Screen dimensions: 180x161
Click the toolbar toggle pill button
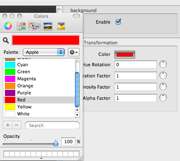click(x=76, y=16)
